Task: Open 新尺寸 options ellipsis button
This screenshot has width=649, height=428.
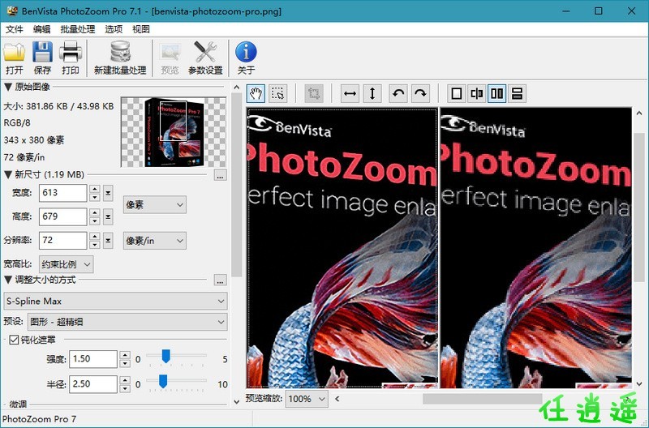Action: (x=220, y=175)
